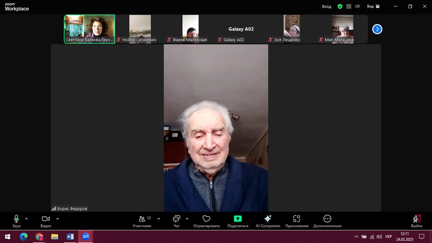Expand the arrow next to Участники
Image resolution: width=432 pixels, height=243 pixels.
[159, 219]
